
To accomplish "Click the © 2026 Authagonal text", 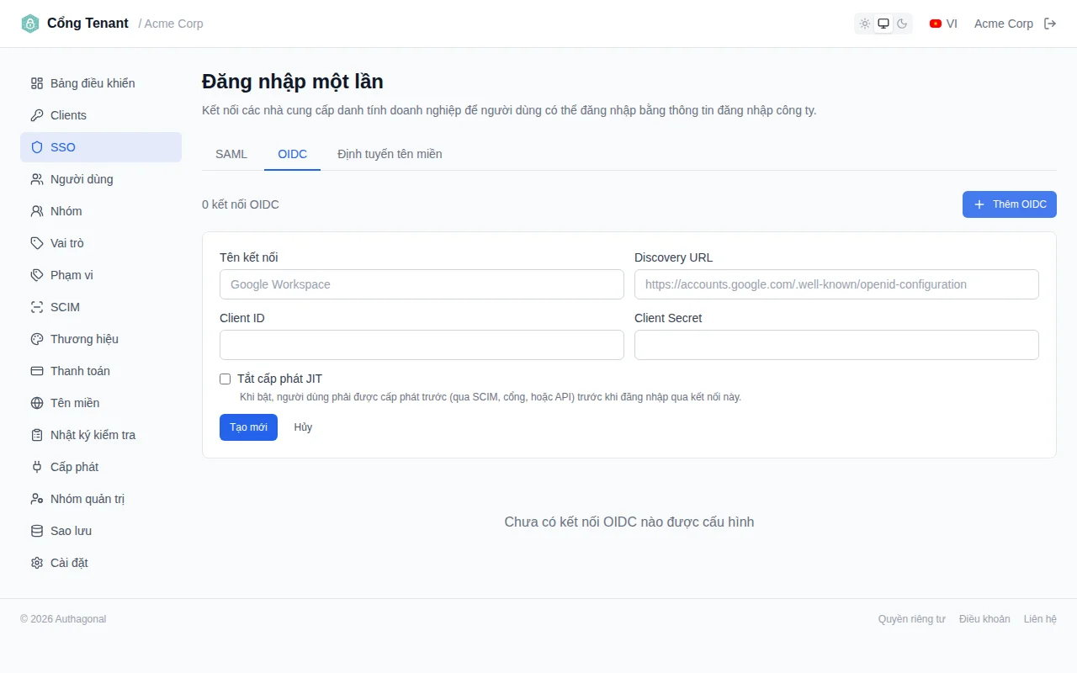I will [63, 619].
